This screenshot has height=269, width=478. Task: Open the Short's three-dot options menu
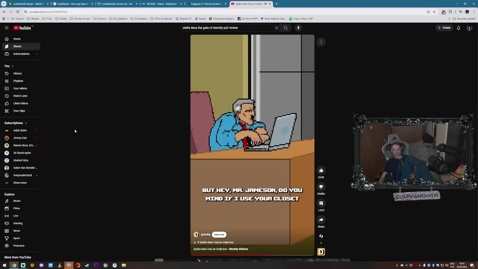tap(321, 42)
